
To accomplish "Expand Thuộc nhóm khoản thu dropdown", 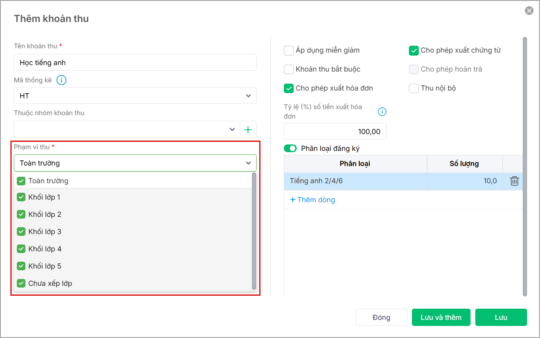I will click(x=232, y=129).
